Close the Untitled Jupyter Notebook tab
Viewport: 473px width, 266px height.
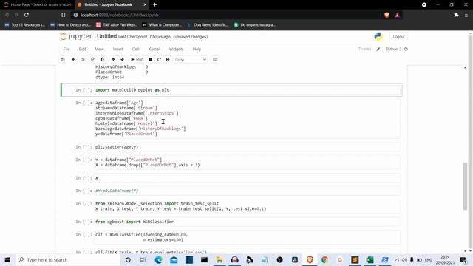click(145, 5)
